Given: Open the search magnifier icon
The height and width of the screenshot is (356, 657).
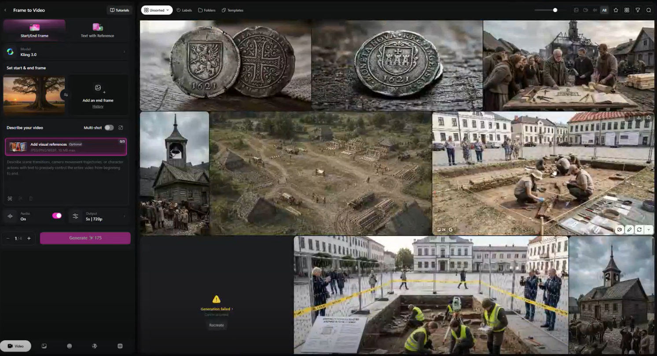Looking at the screenshot, I should coord(649,10).
